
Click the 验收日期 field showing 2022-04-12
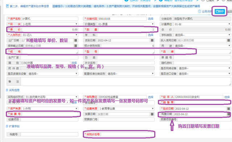click(200, 109)
